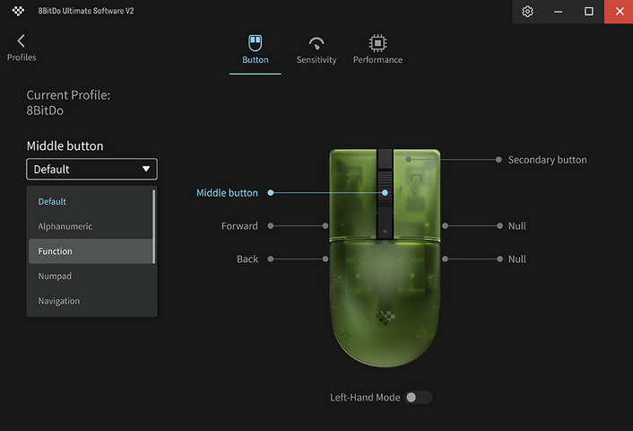Expand the Middle button Default dropdown
This screenshot has height=431, width=633.
click(x=91, y=169)
